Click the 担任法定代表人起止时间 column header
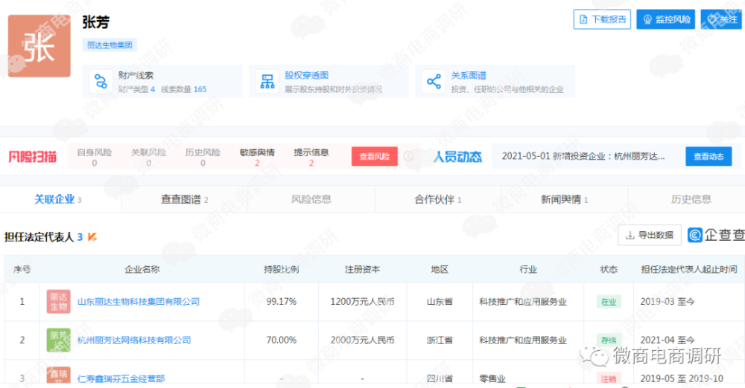Viewport: 745px width, 388px height. 689,269
